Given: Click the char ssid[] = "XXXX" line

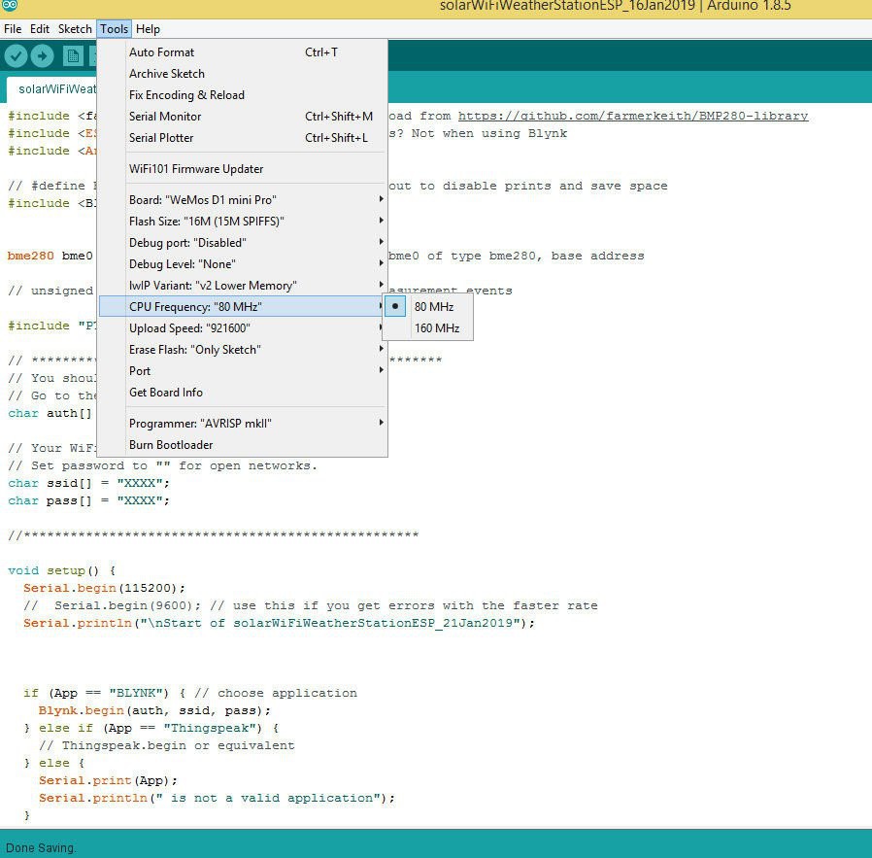Looking at the screenshot, I should [88, 483].
